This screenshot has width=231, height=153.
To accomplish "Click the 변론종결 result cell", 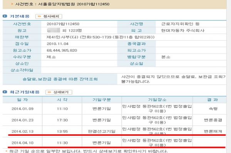I will tap(213, 120).
